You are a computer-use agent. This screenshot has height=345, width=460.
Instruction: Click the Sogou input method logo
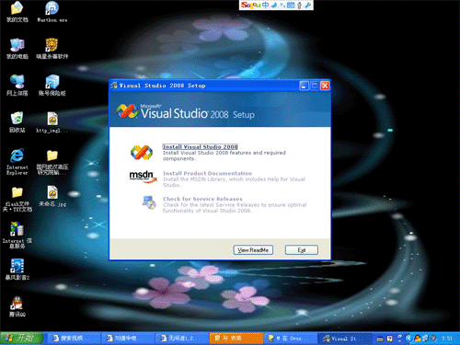(x=250, y=5)
